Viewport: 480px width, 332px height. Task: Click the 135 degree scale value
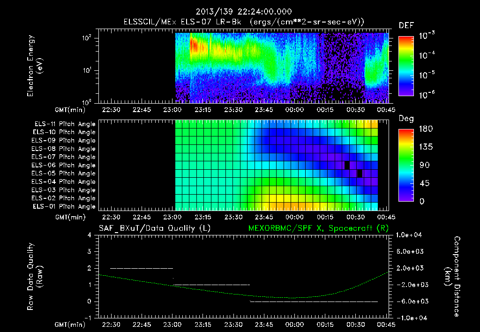point(426,147)
